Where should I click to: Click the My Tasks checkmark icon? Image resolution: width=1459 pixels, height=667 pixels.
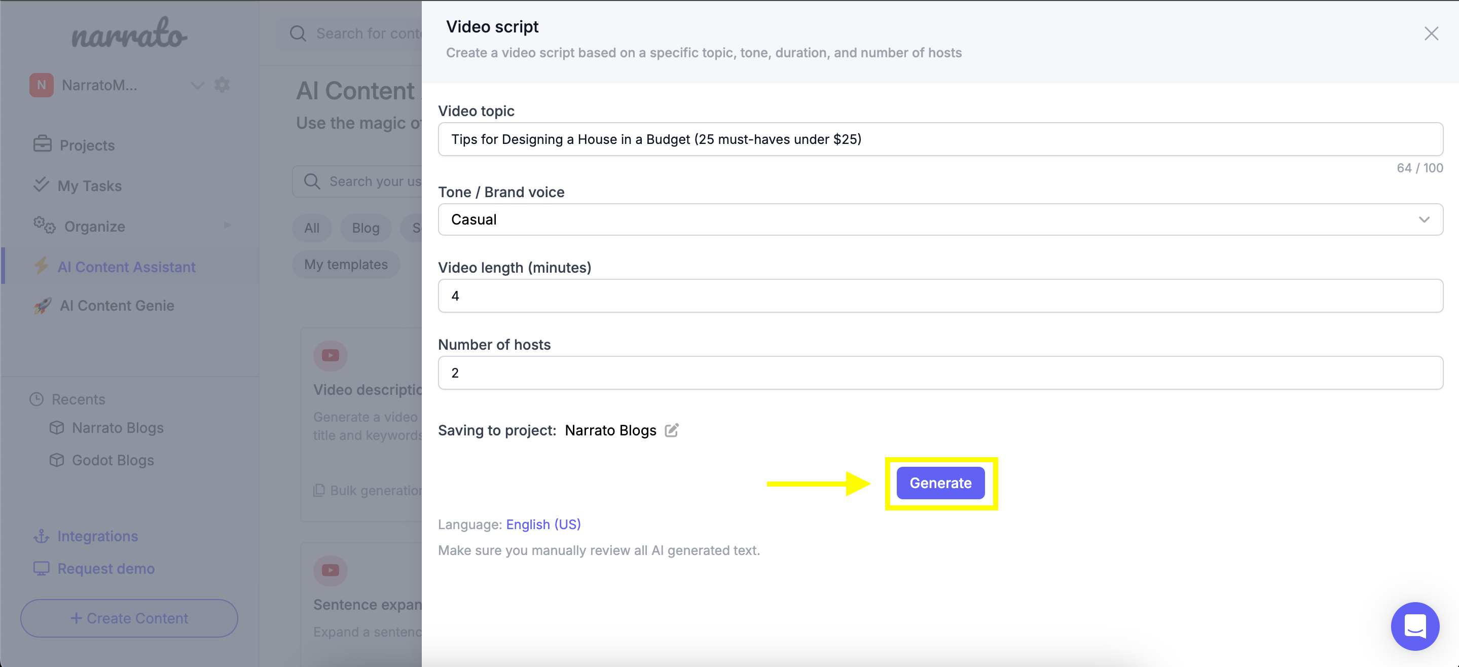41,184
